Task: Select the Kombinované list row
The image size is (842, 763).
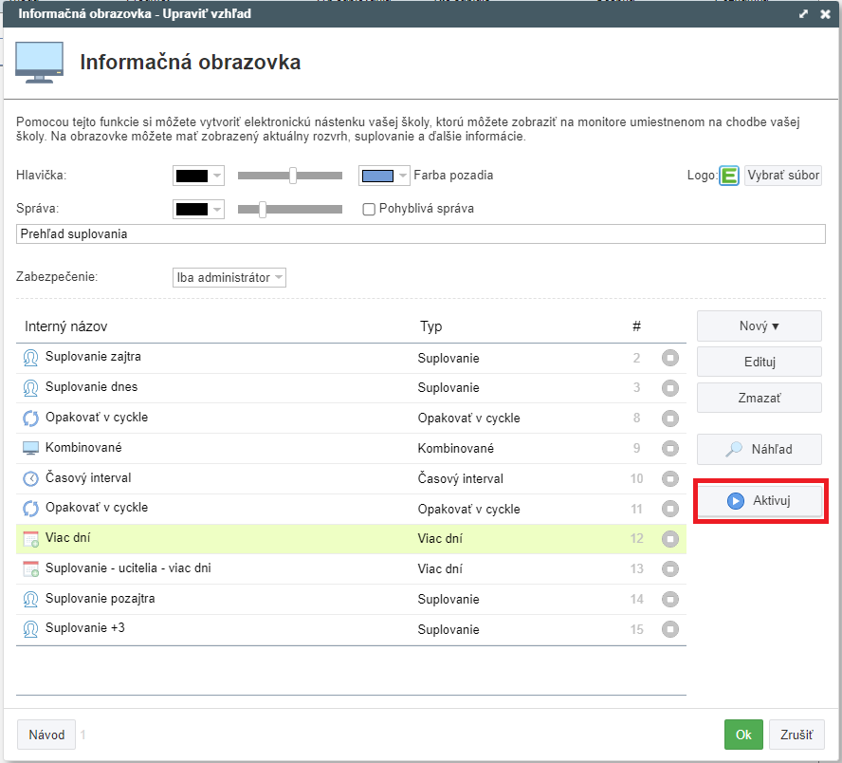Action: point(351,448)
